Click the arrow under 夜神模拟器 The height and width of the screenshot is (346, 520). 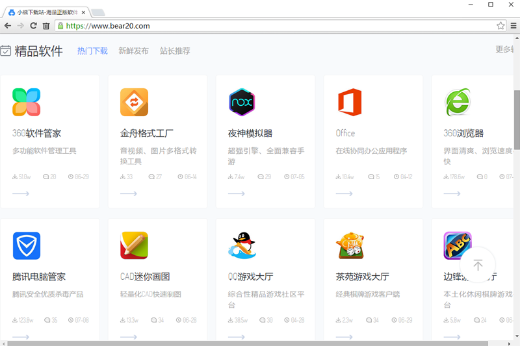click(x=236, y=193)
